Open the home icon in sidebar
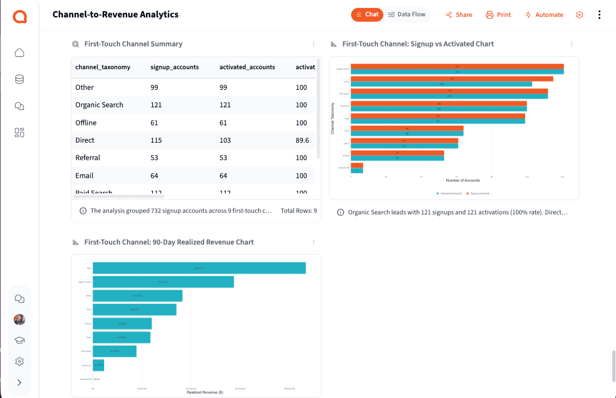Screen dimensions: 616x398 pos(19,53)
